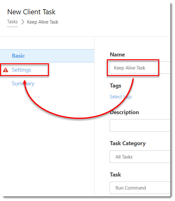Click the breadcrumb chevron after Tasks

click(23, 22)
